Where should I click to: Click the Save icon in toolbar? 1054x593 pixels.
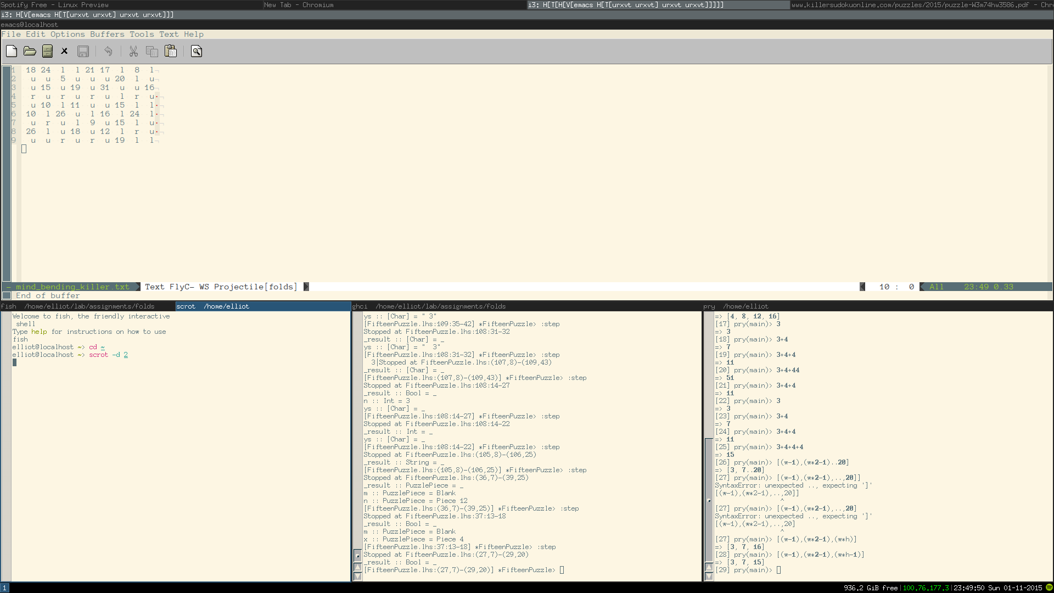point(82,51)
